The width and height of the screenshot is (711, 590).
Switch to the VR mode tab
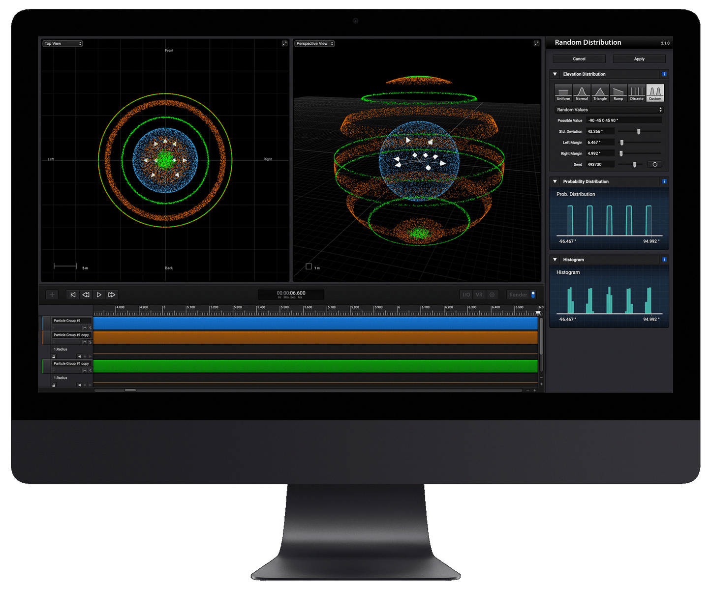[479, 295]
